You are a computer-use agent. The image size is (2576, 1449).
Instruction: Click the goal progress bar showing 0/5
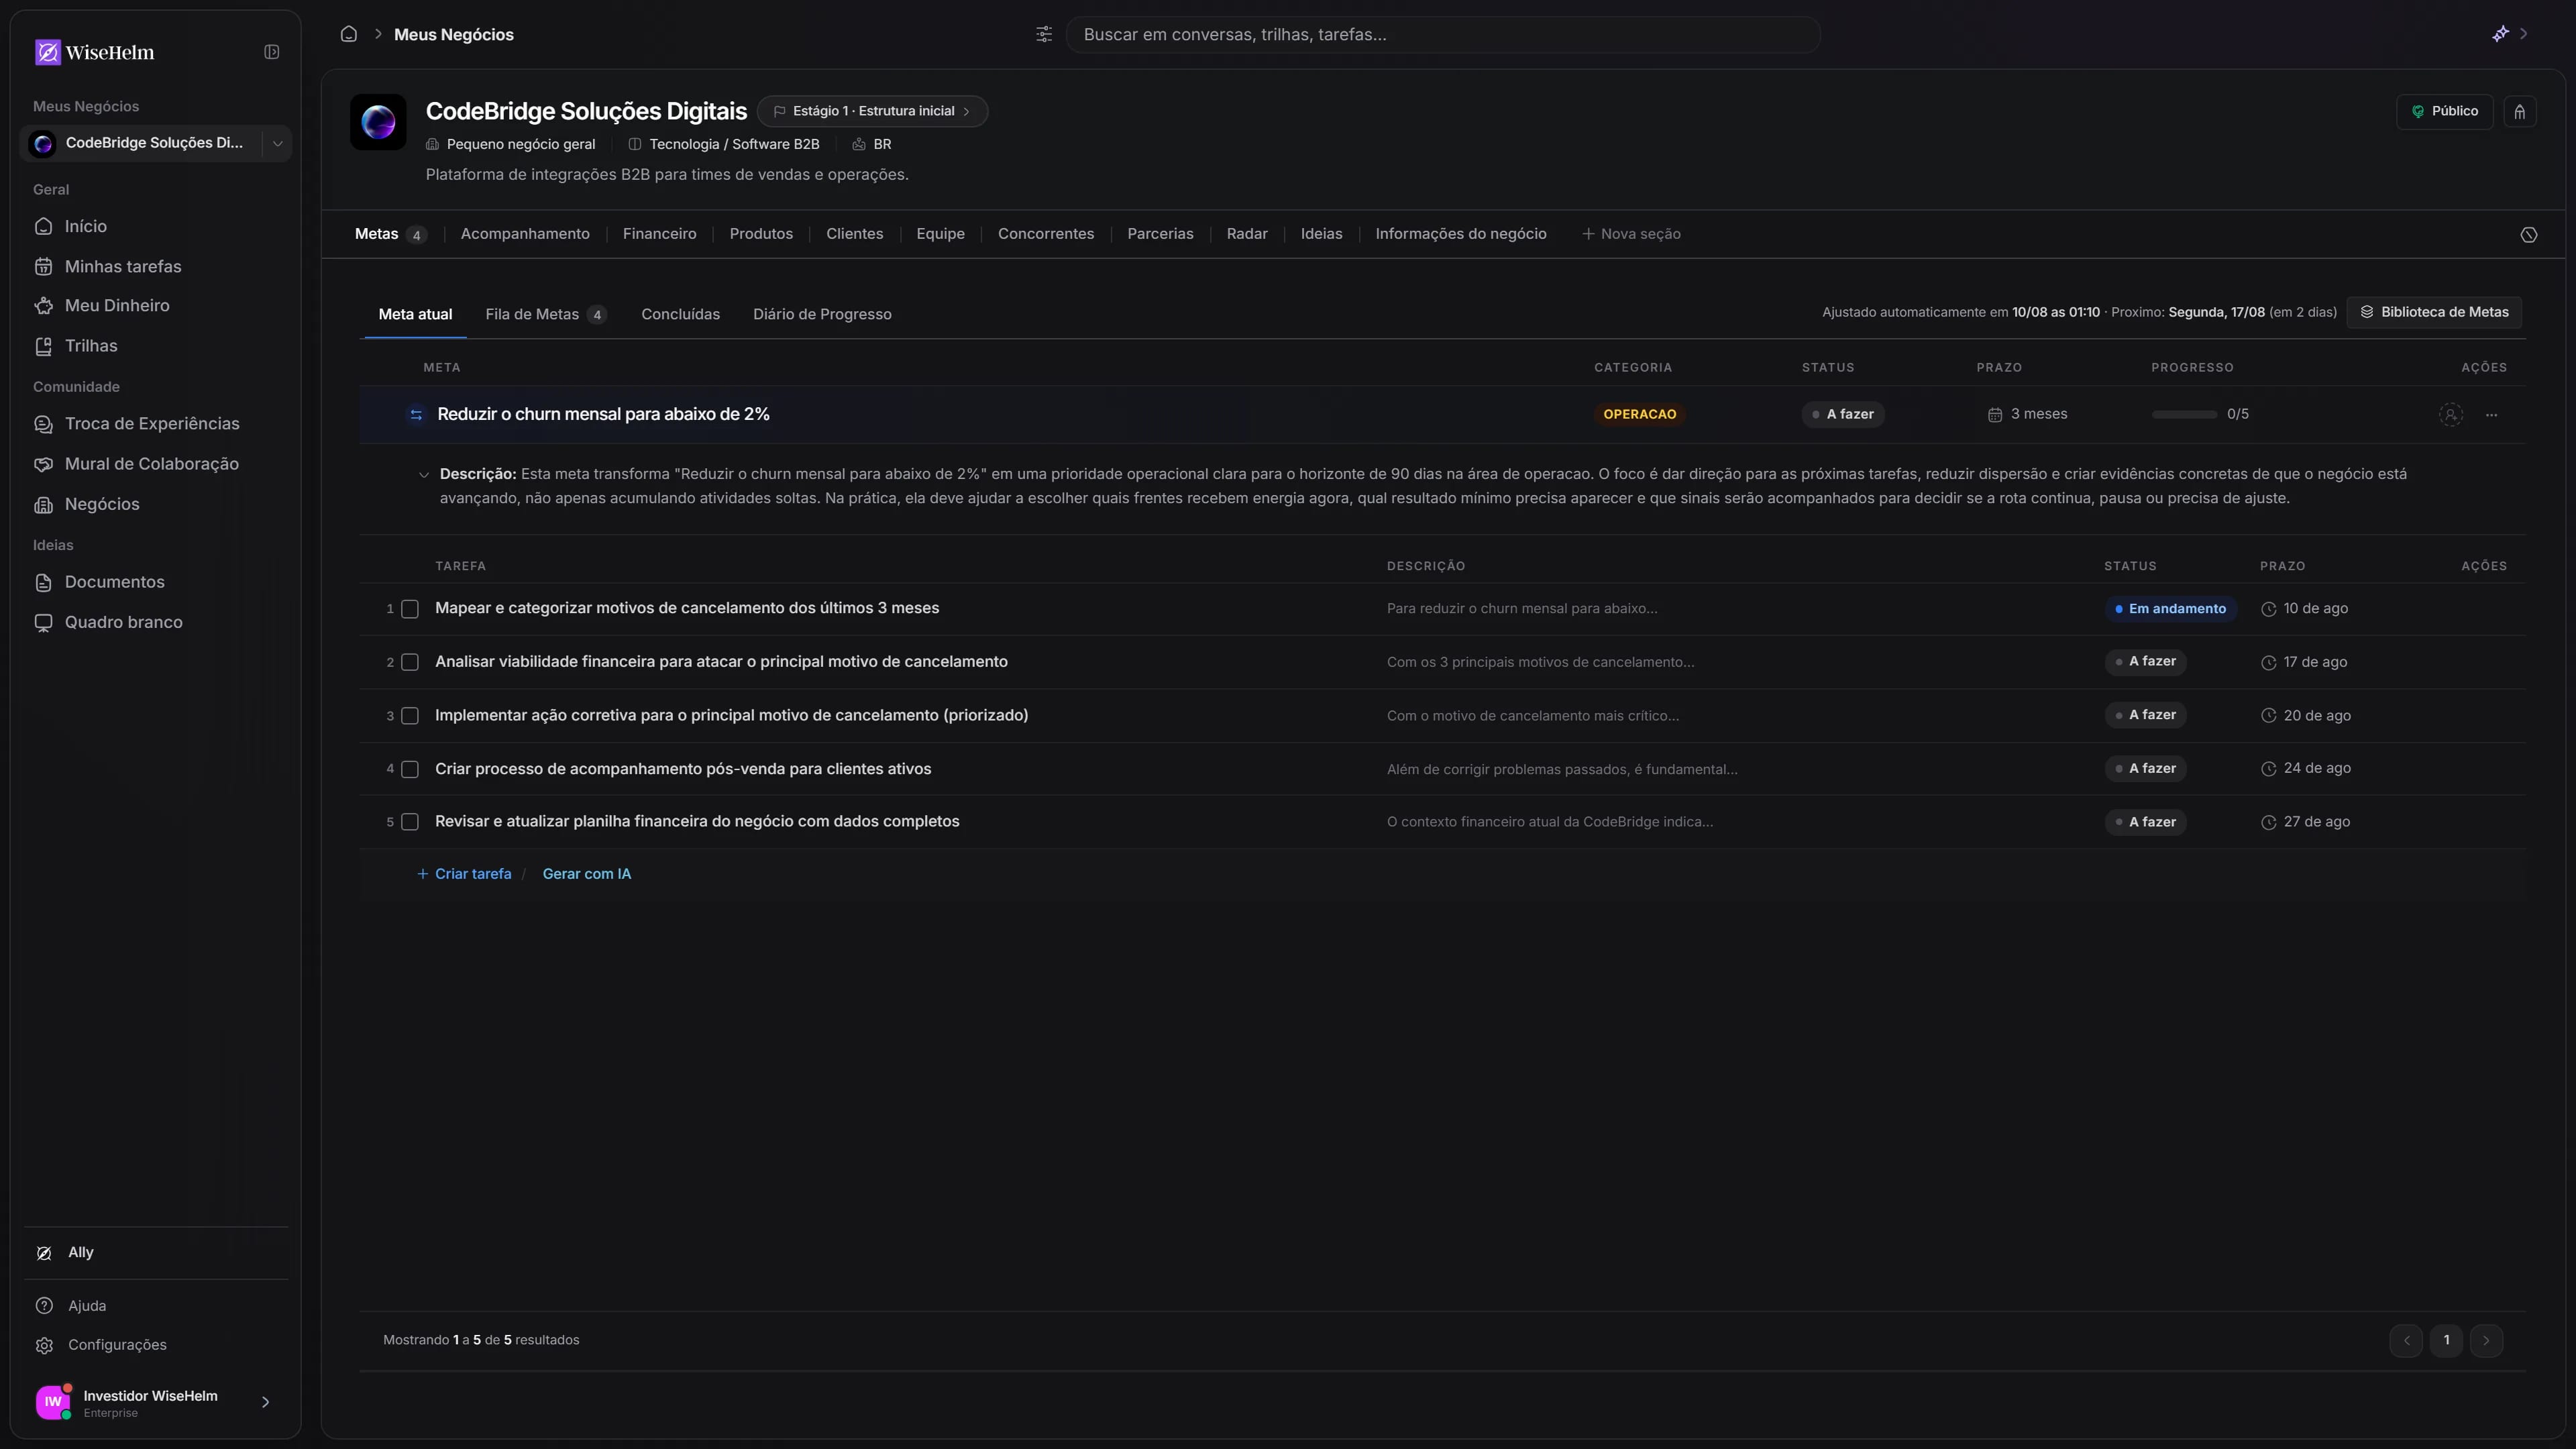click(2185, 414)
